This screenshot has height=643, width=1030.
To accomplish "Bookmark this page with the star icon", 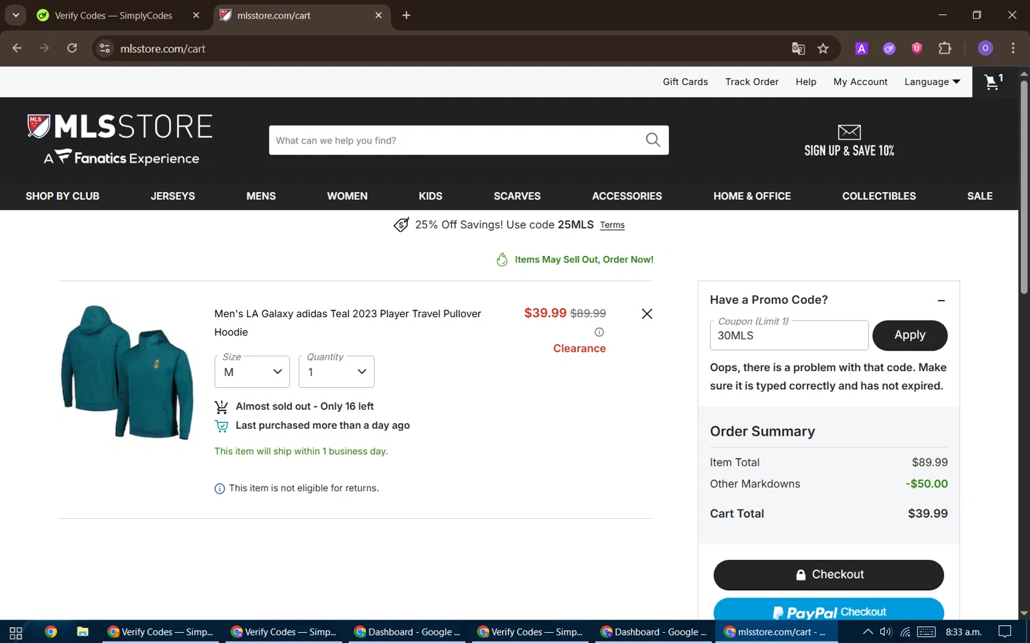I will (823, 48).
